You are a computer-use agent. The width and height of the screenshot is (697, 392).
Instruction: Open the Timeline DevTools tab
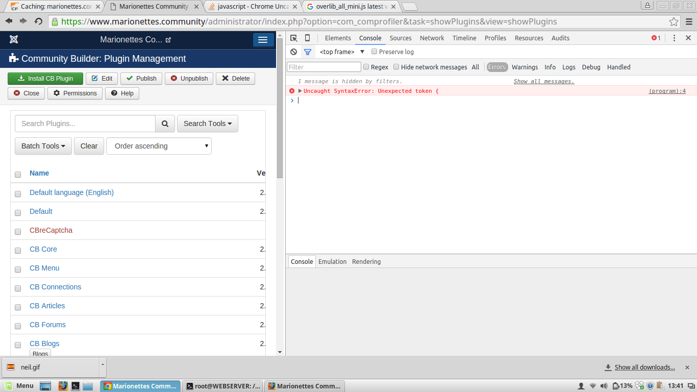[x=464, y=38]
